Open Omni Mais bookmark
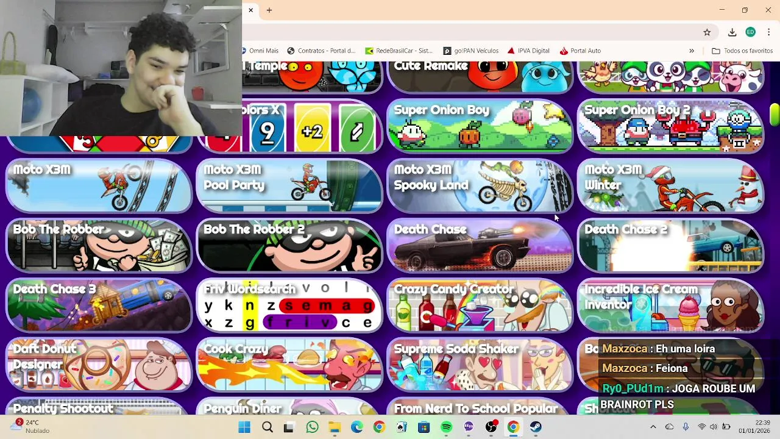The height and width of the screenshot is (439, 780). [260, 51]
